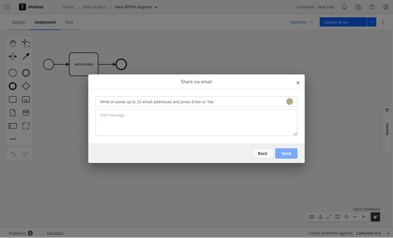Open the notifications bell
This screenshot has width=393, height=238.
pos(344,7)
